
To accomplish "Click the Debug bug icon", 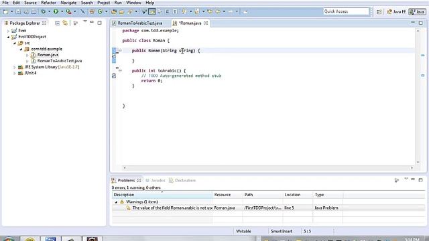I will click(x=43, y=11).
